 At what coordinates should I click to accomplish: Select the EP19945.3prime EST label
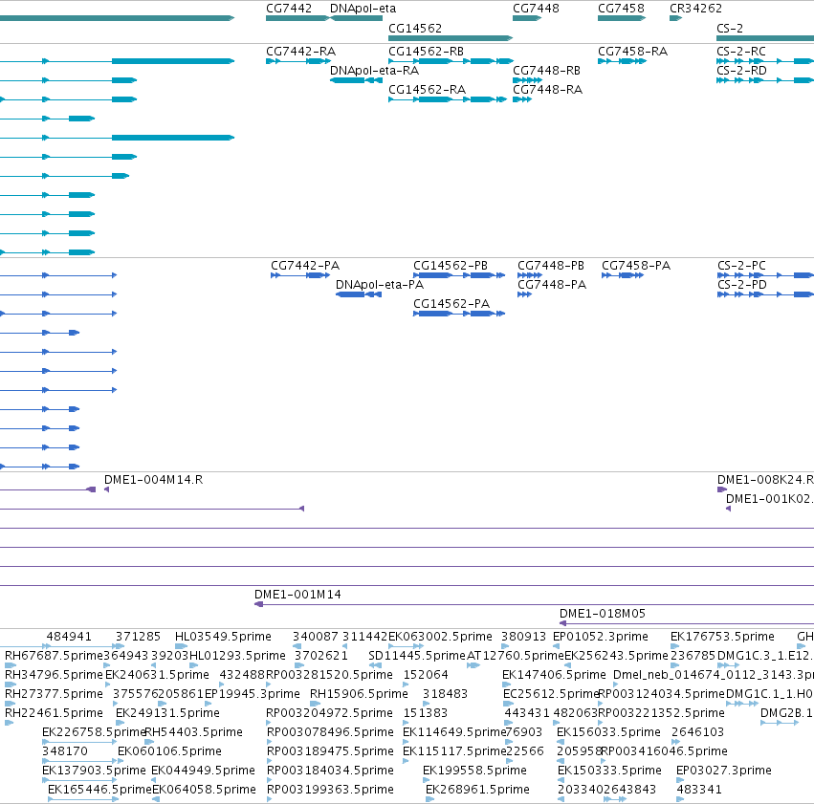(252, 694)
